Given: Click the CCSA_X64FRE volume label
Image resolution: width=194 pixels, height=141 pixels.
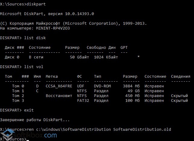Looking at the screenshot, I should pyautogui.click(x=59, y=86).
